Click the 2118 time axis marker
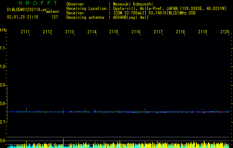 point(180,32)
